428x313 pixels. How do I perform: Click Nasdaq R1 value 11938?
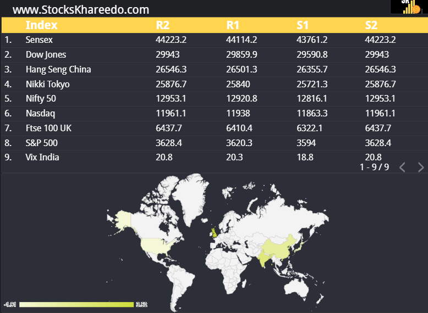(x=238, y=113)
